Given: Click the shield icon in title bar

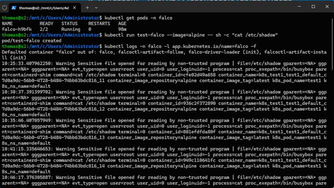Looking at the screenshot, I should tap(5, 8).
